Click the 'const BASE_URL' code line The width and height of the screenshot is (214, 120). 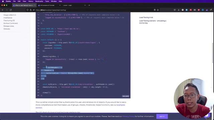pos(60,29)
